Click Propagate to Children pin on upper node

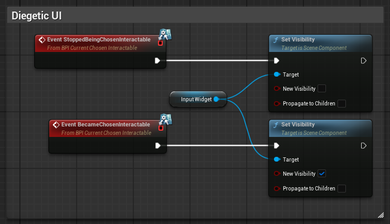(277, 103)
